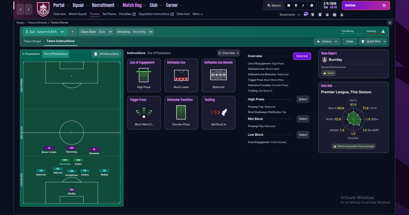Open the globe icon in top toolbar
Viewport: 409px width, 215px height.
coord(296,5)
